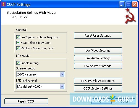Click the Repair CCCP button
Viewport: 139px width, 108px height.
26,101
